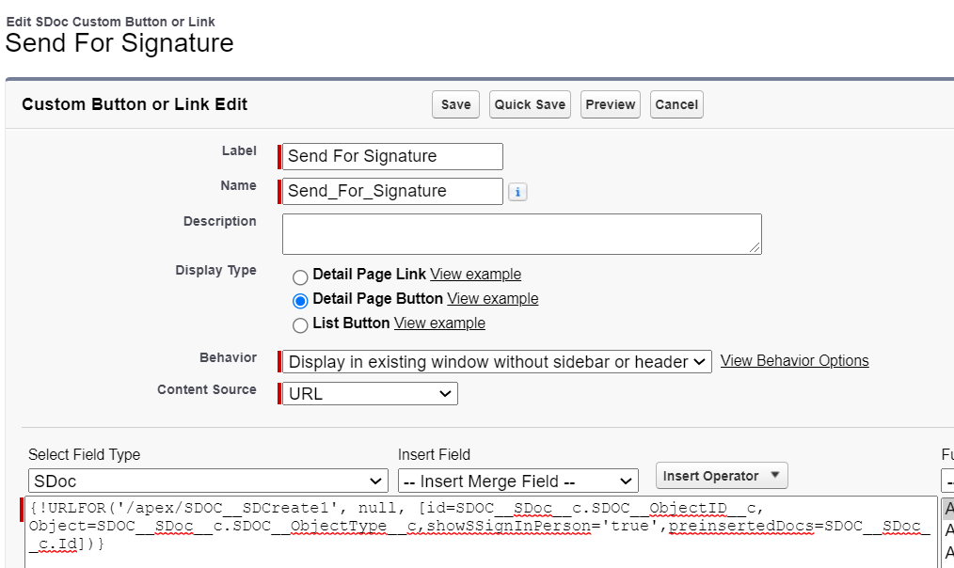
Task: Click the Save button
Action: (455, 104)
